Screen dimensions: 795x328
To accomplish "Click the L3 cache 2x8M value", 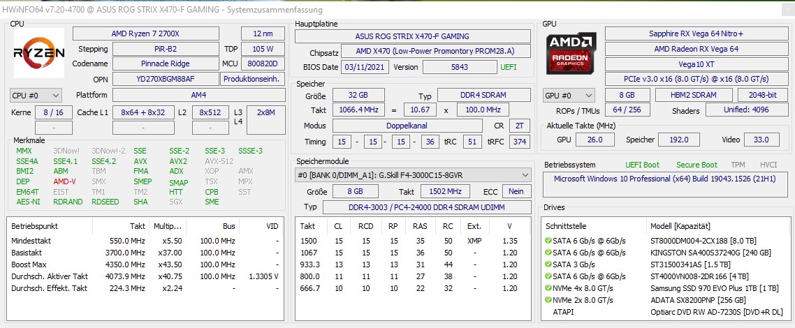I will point(266,120).
